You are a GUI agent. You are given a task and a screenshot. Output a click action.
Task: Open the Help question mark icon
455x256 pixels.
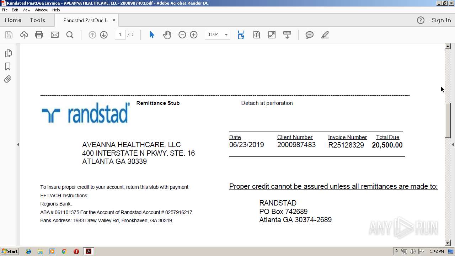pos(421,20)
